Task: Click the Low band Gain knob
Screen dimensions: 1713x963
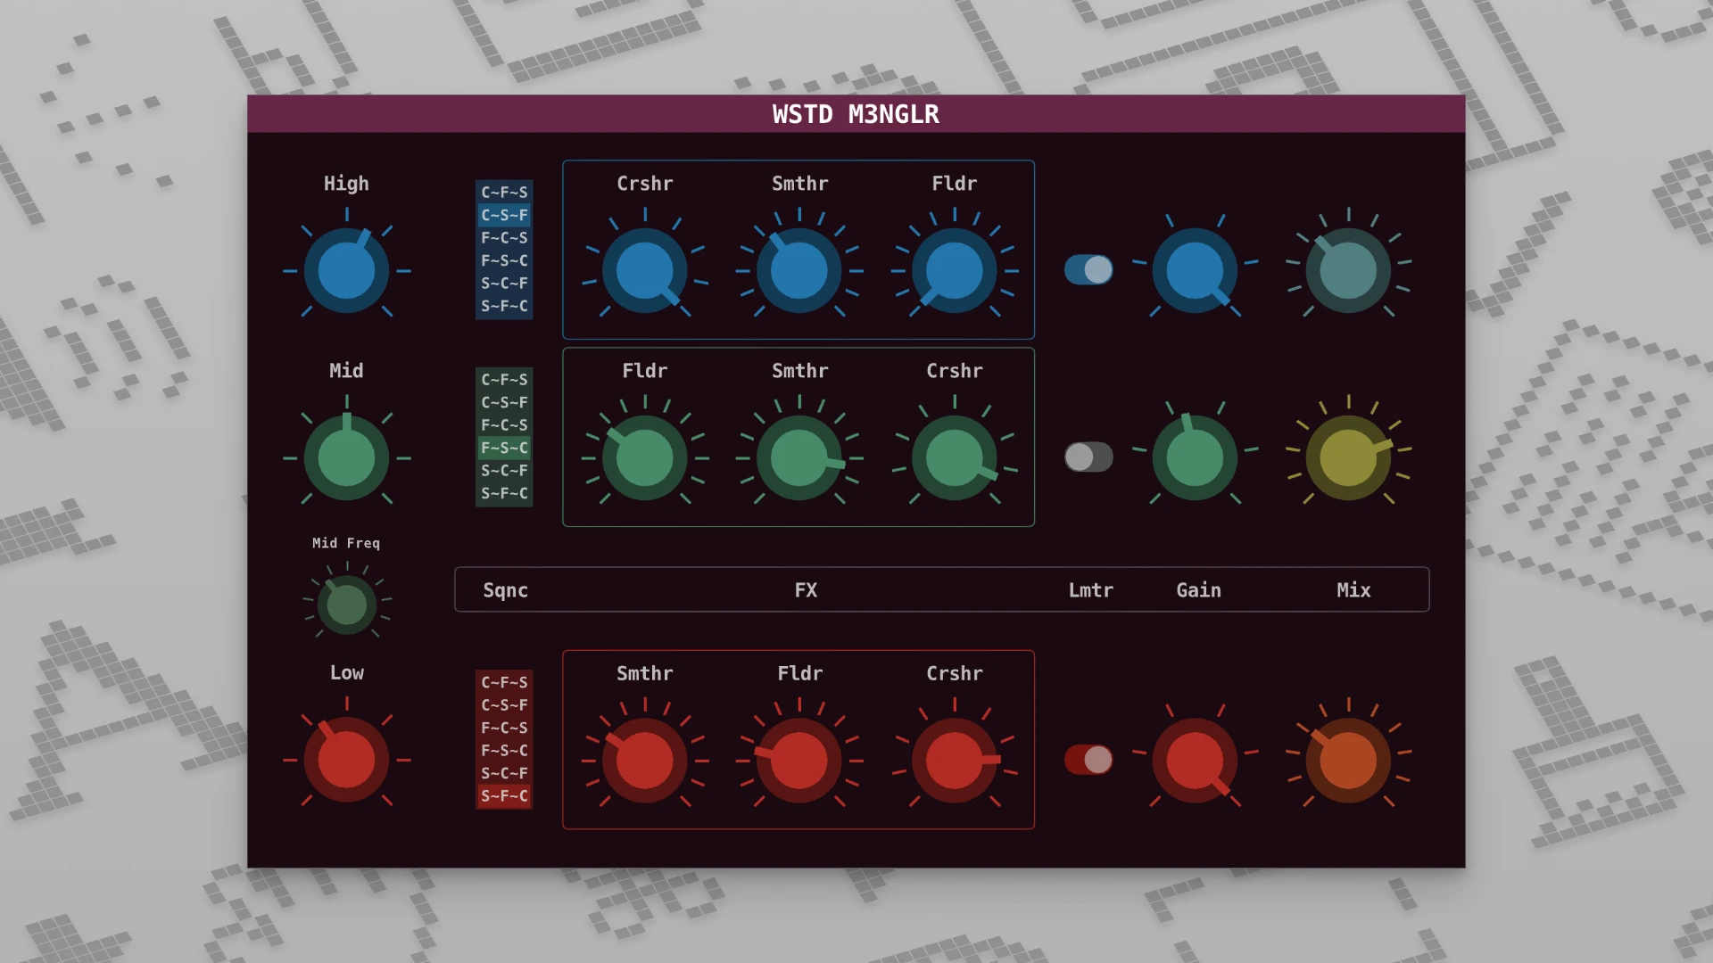Action: 1196,760
